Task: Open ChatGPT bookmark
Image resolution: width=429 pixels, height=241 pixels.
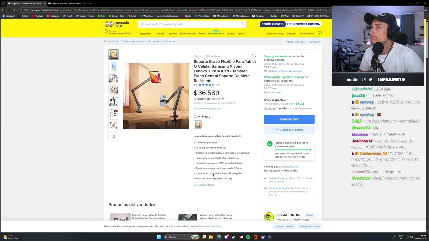Action: (298, 16)
